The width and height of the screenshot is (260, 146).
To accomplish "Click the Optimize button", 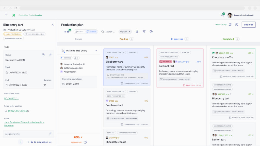I will [249, 25].
